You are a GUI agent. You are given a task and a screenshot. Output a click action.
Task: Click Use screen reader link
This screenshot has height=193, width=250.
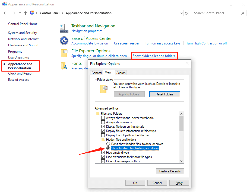point(126,43)
